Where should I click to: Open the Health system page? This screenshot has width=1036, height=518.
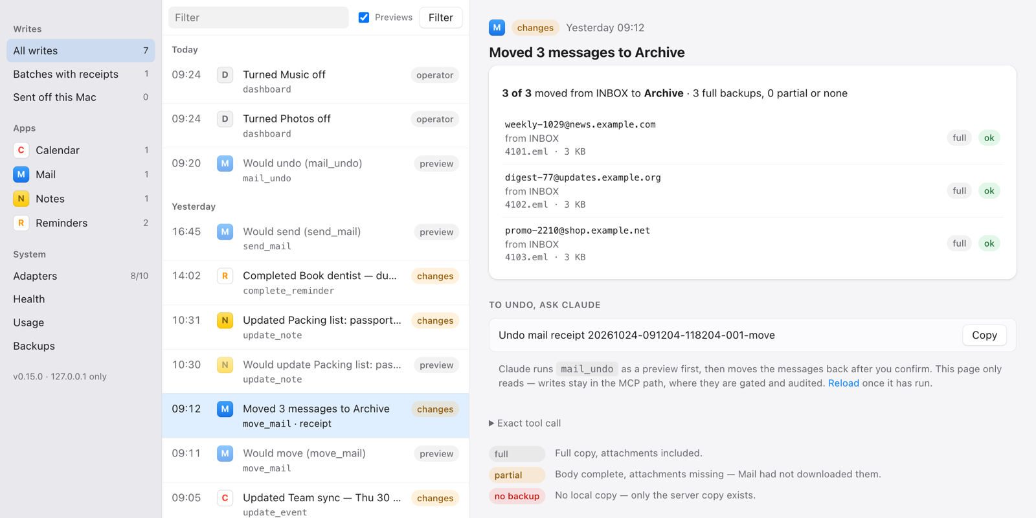(81, 299)
